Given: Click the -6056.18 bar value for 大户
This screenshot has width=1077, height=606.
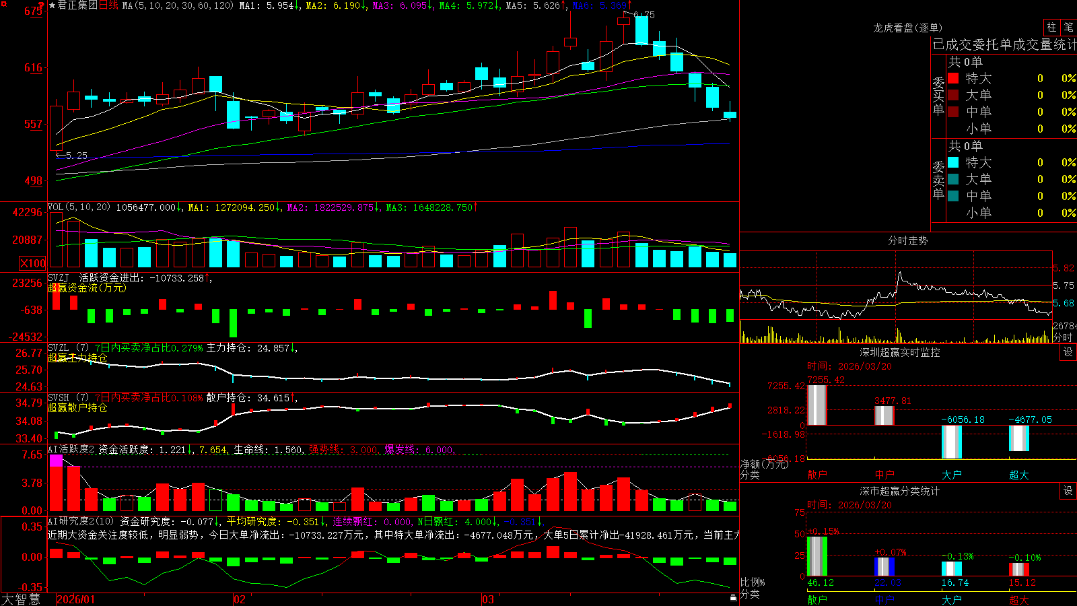Looking at the screenshot, I should (963, 419).
